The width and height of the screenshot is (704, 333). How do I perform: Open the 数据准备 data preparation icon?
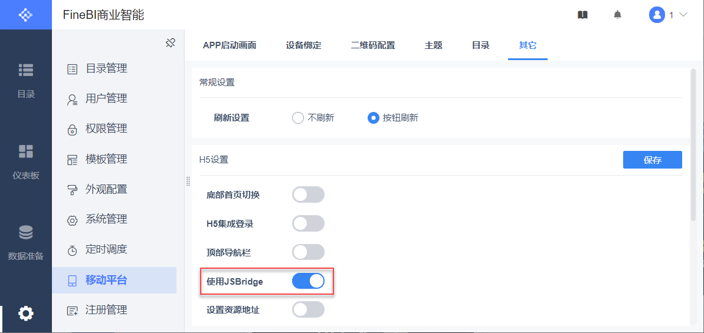tap(26, 233)
